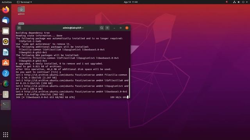Select the Terminal icon in the dock
This screenshot has width=250, height=140.
point(5,105)
